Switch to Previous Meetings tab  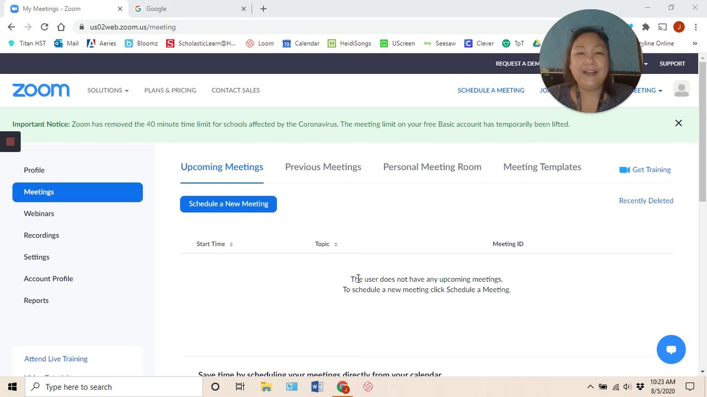coord(323,167)
